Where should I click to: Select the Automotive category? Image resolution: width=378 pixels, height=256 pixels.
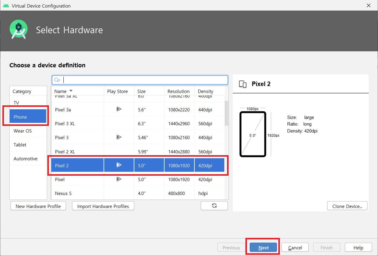[28, 158]
